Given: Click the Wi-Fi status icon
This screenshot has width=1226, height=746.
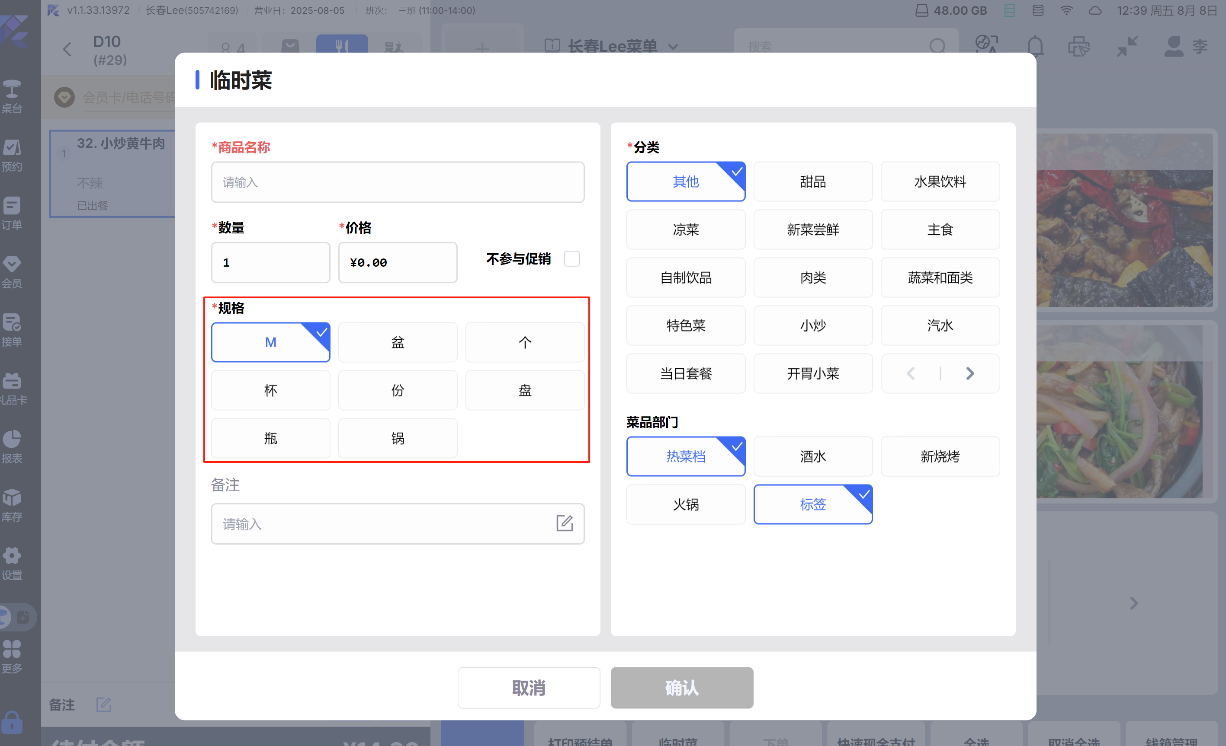Looking at the screenshot, I should click(1066, 10).
